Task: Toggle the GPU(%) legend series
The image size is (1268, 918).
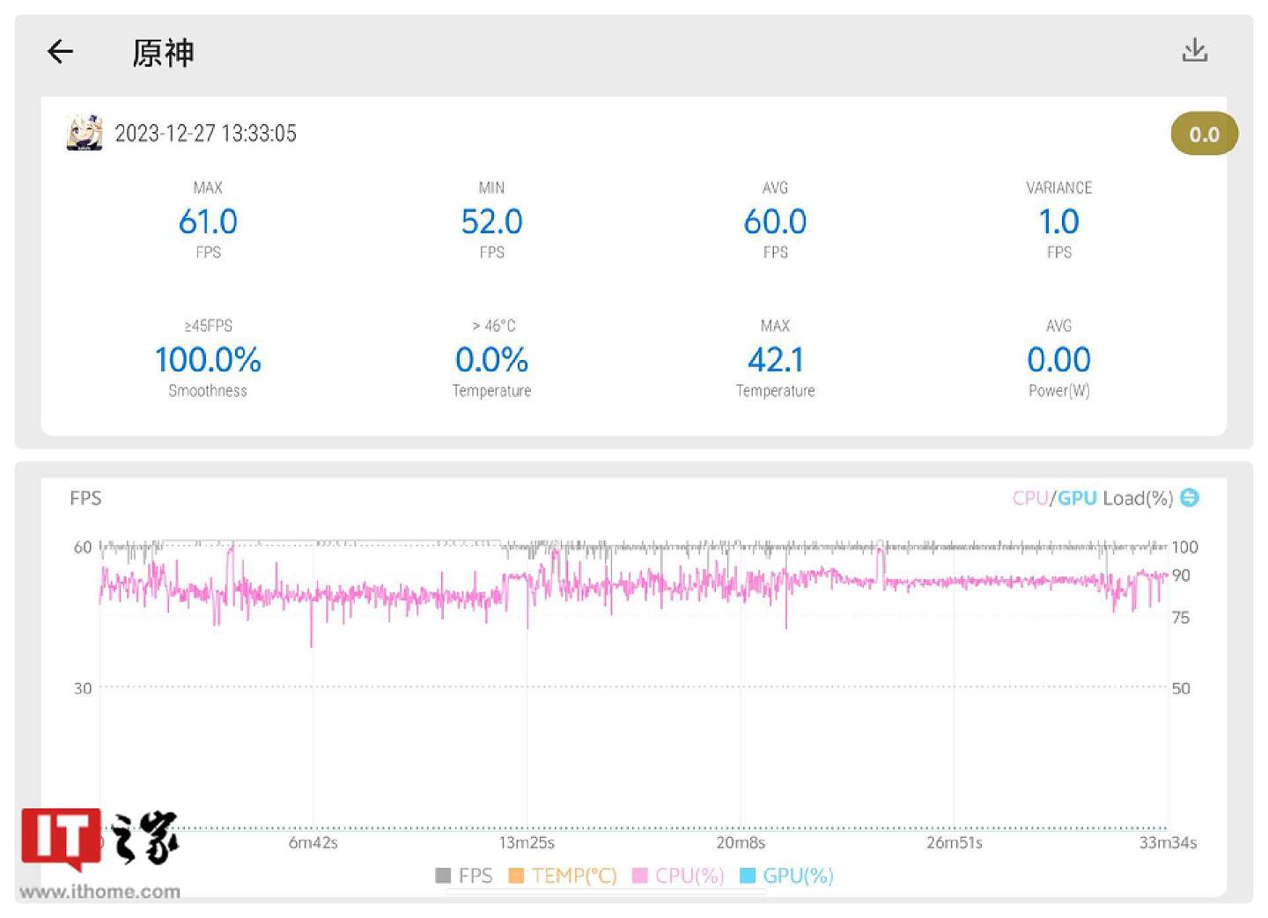Action: (x=786, y=876)
